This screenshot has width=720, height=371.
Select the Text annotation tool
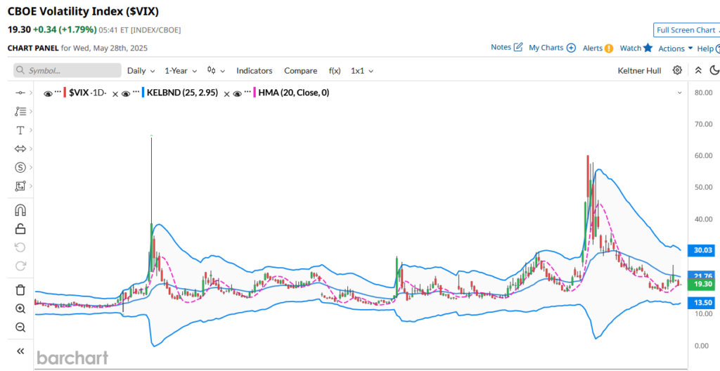pyautogui.click(x=20, y=130)
